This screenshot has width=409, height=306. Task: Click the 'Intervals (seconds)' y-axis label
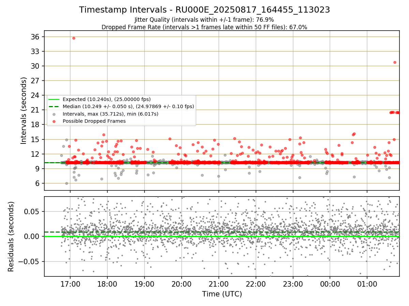pyautogui.click(x=24, y=111)
